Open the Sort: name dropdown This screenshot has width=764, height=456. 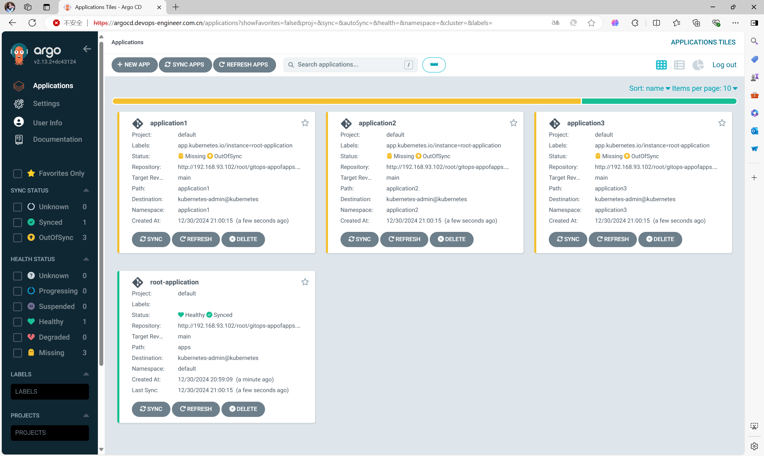point(649,89)
